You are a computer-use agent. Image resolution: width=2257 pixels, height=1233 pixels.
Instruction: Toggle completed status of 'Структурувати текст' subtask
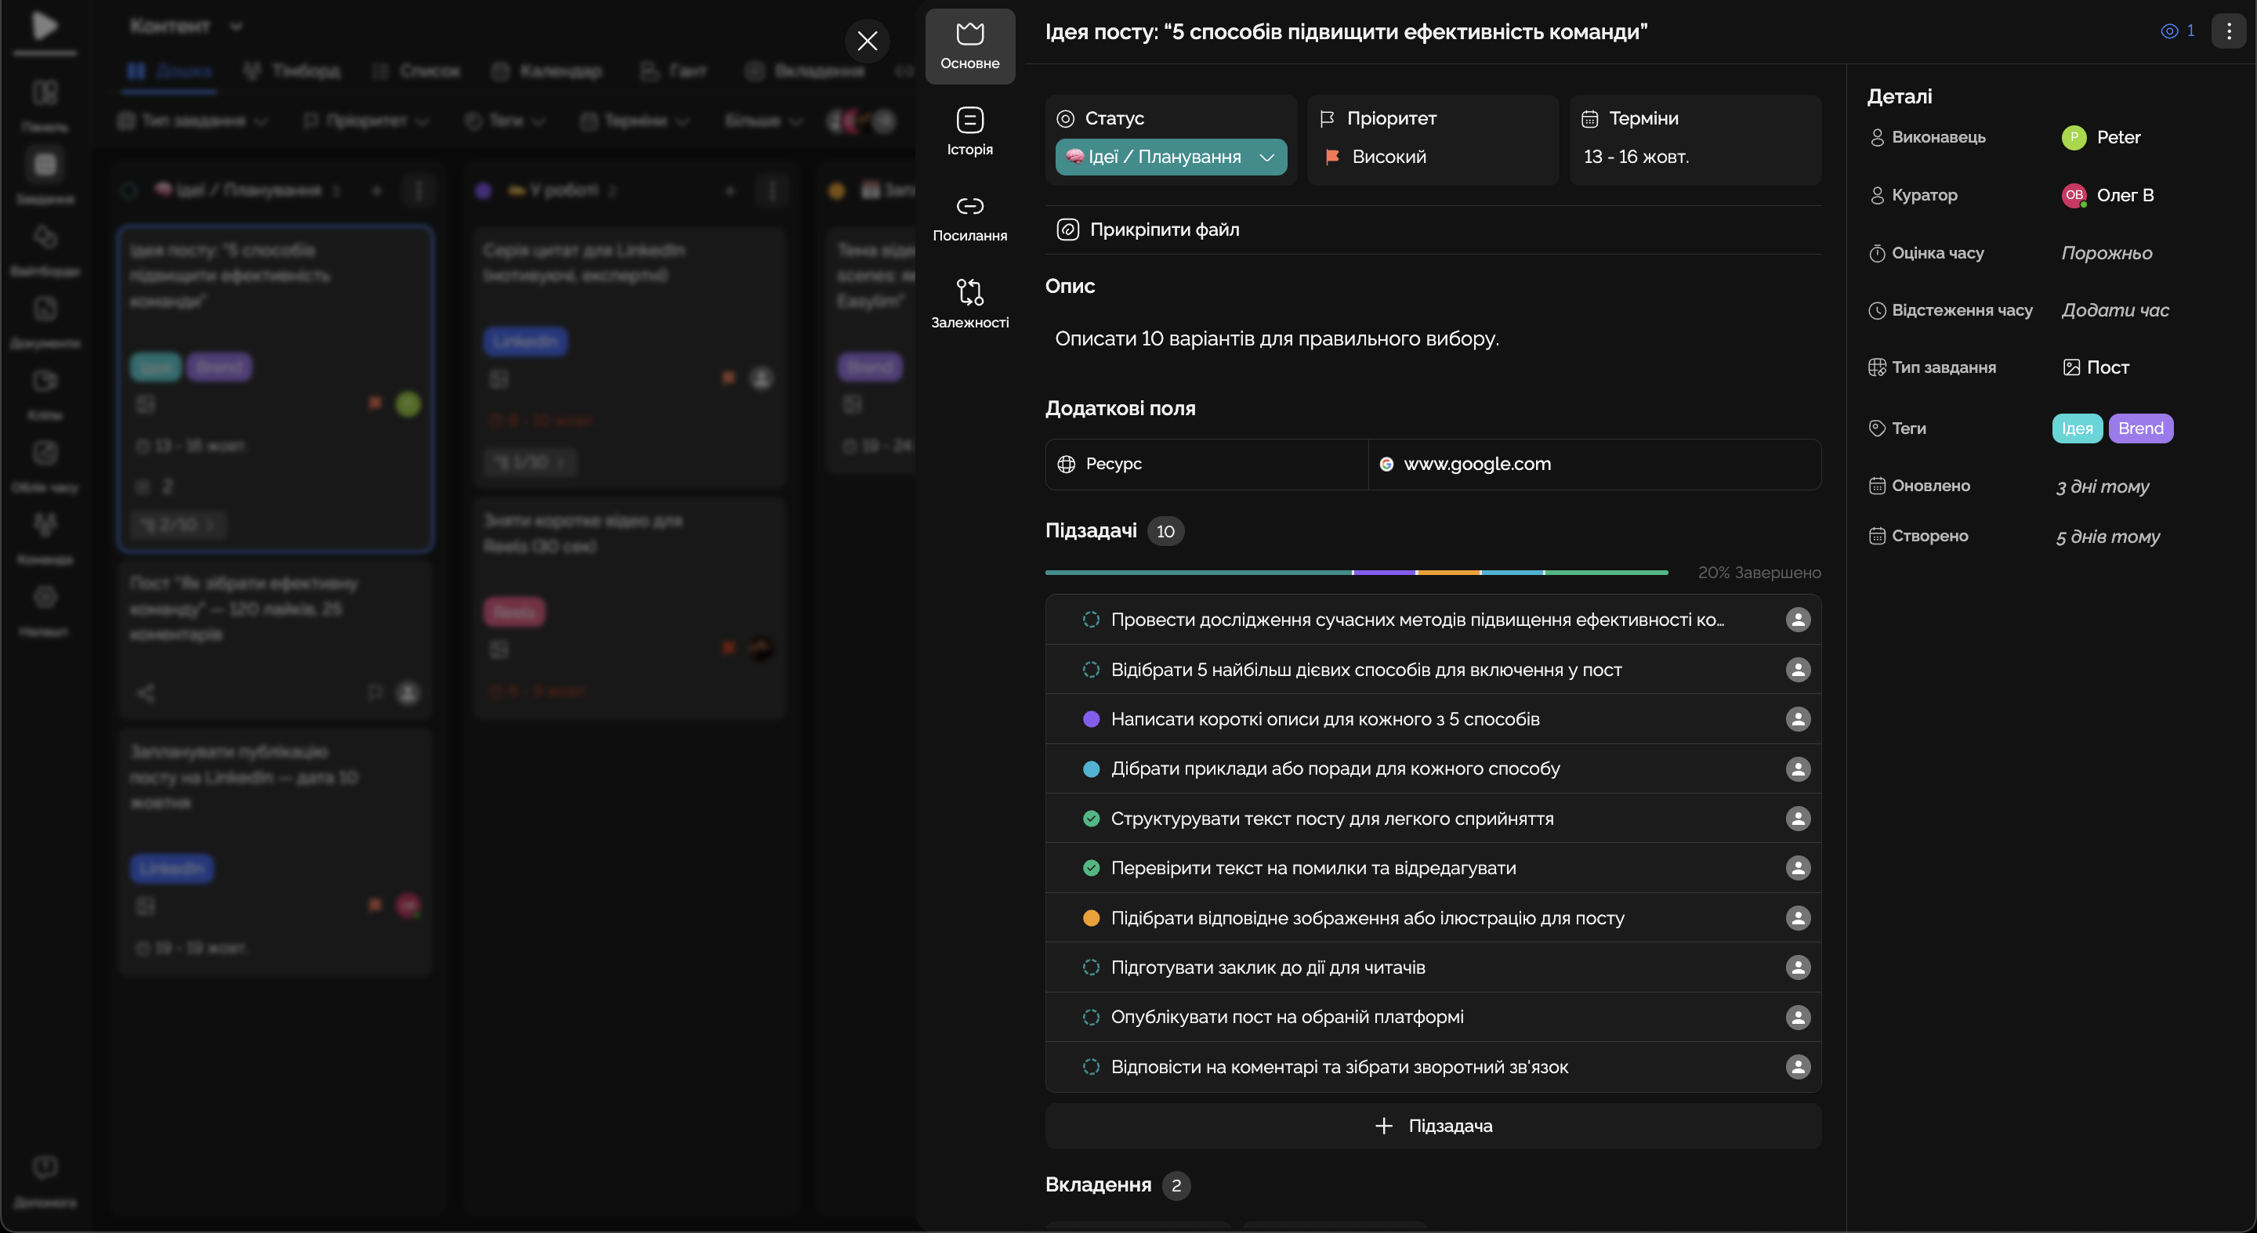point(1091,818)
